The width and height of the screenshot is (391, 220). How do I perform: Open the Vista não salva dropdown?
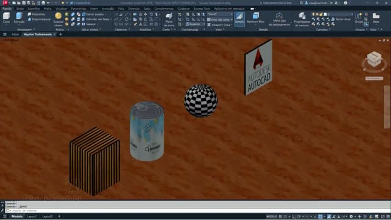[x=220, y=20]
